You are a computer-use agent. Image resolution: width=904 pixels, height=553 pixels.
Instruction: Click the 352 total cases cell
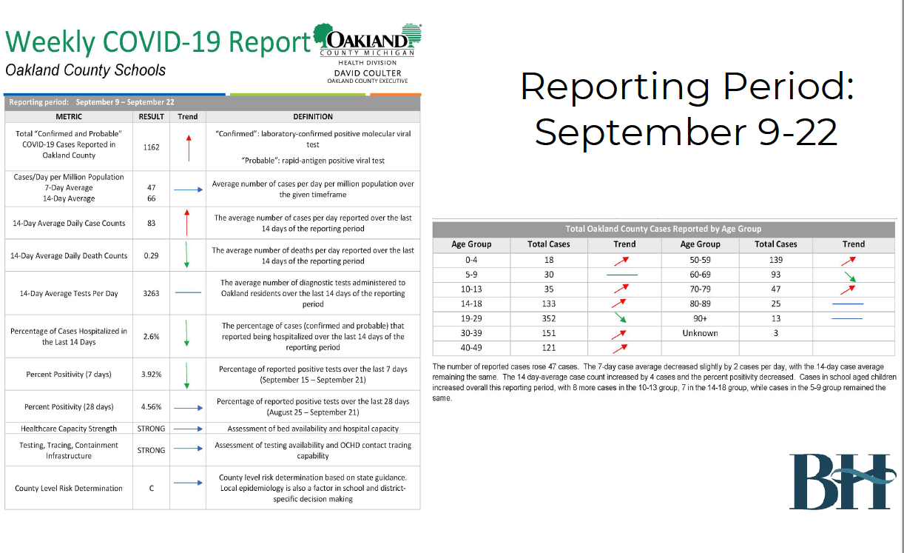pos(548,318)
